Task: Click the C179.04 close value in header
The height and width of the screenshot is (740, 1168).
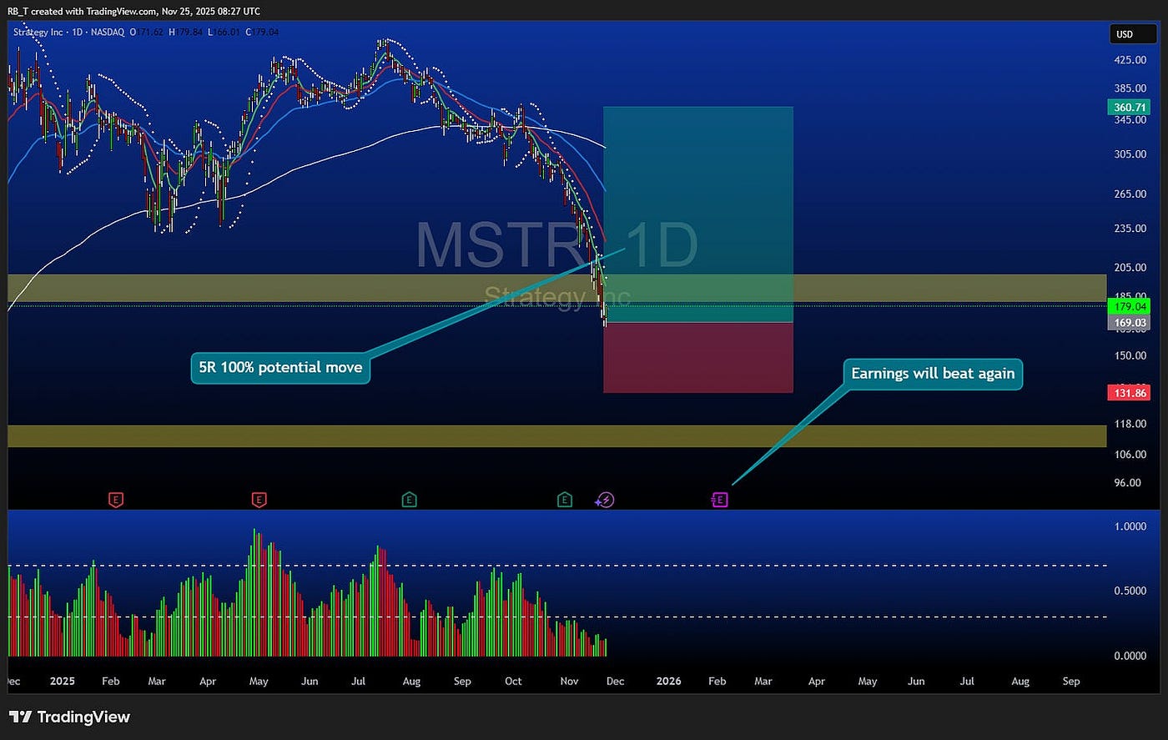Action: pyautogui.click(x=262, y=32)
